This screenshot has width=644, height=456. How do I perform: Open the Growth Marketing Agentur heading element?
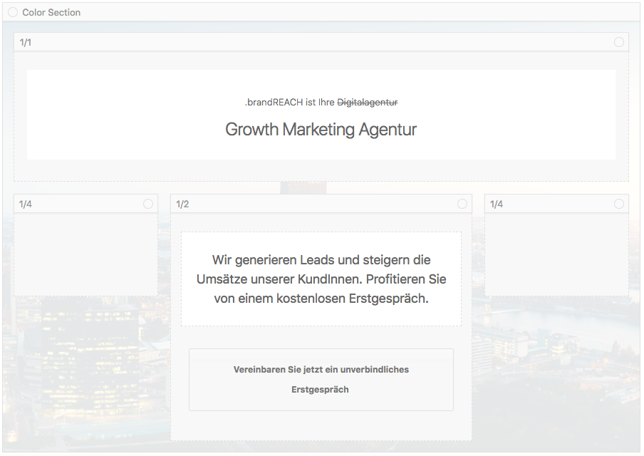[x=321, y=130]
